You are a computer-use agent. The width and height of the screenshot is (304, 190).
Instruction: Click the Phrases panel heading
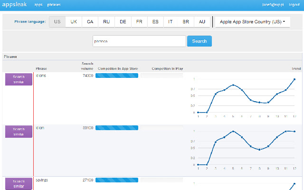coord(10,57)
